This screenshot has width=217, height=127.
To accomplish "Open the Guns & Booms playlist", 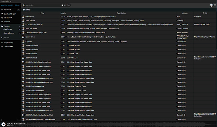I will pyautogui.click(x=9, y=33).
